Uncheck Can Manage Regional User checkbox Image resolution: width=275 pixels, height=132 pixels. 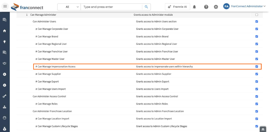click(257, 44)
